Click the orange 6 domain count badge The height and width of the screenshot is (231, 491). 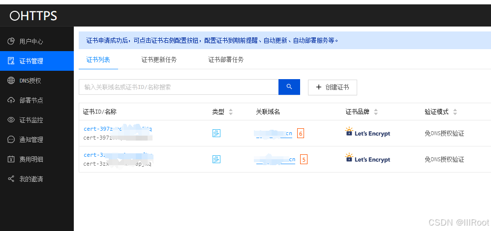pos(301,134)
